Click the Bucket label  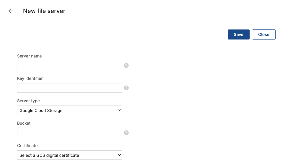pyautogui.click(x=24, y=123)
